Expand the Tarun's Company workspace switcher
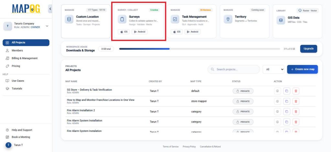The image size is (331, 152). click(x=47, y=26)
